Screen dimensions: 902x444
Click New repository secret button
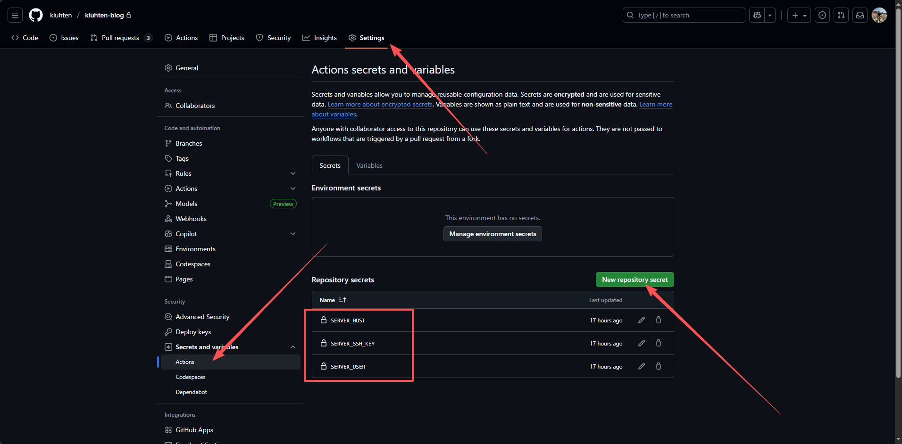coord(635,280)
